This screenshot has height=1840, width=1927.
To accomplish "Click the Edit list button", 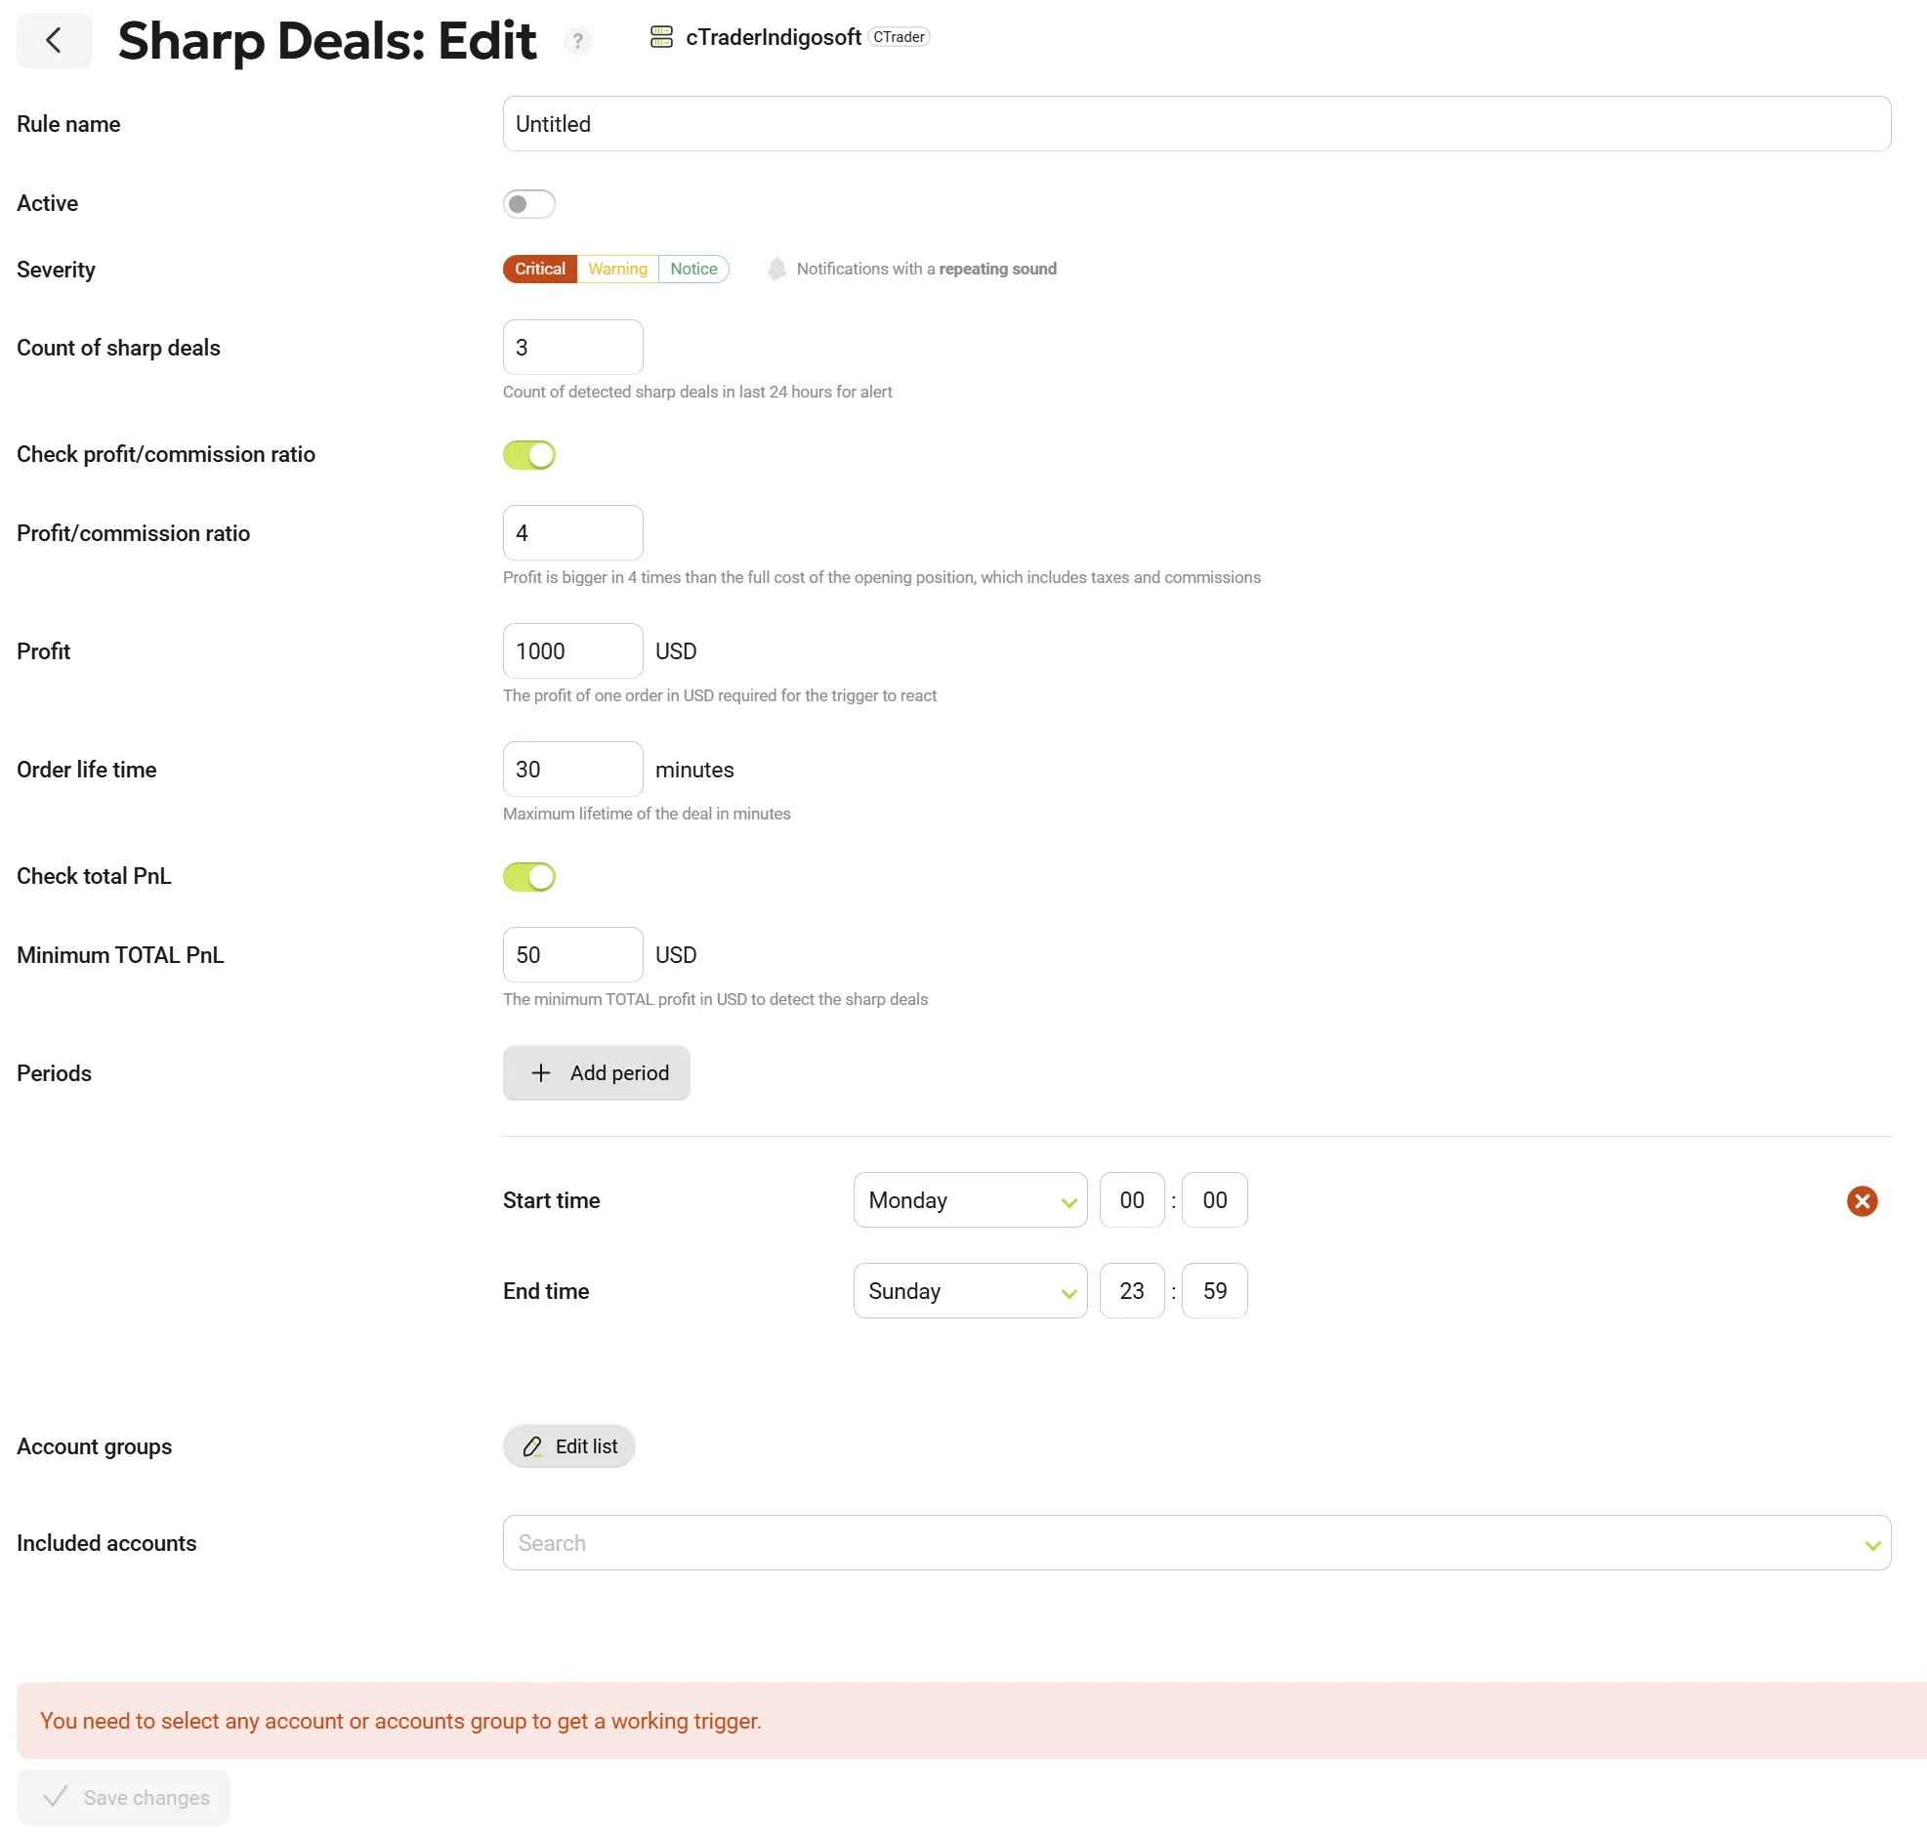I will tap(568, 1445).
